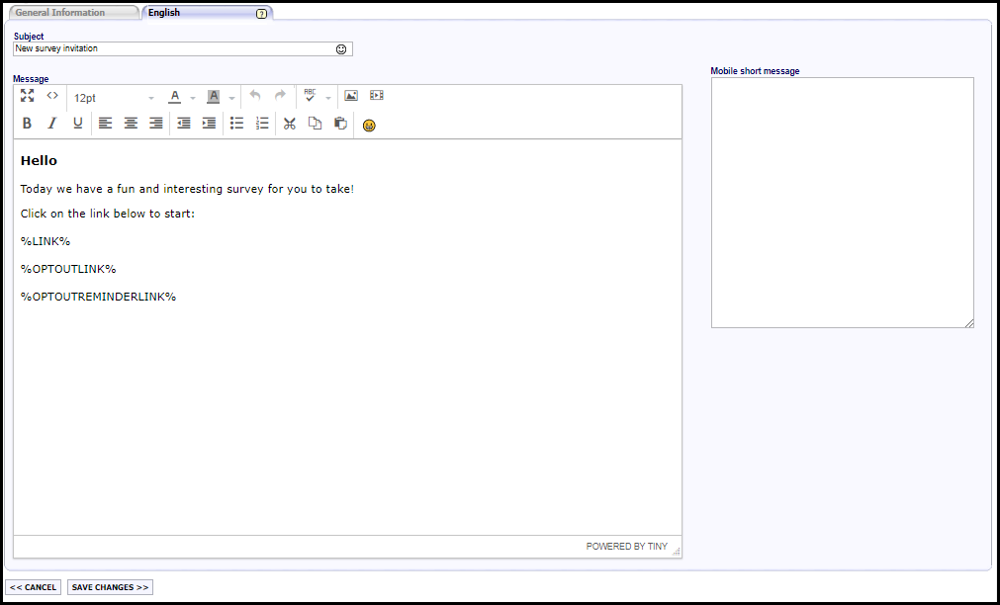
Task: Apply the text color A icon
Action: click(174, 97)
